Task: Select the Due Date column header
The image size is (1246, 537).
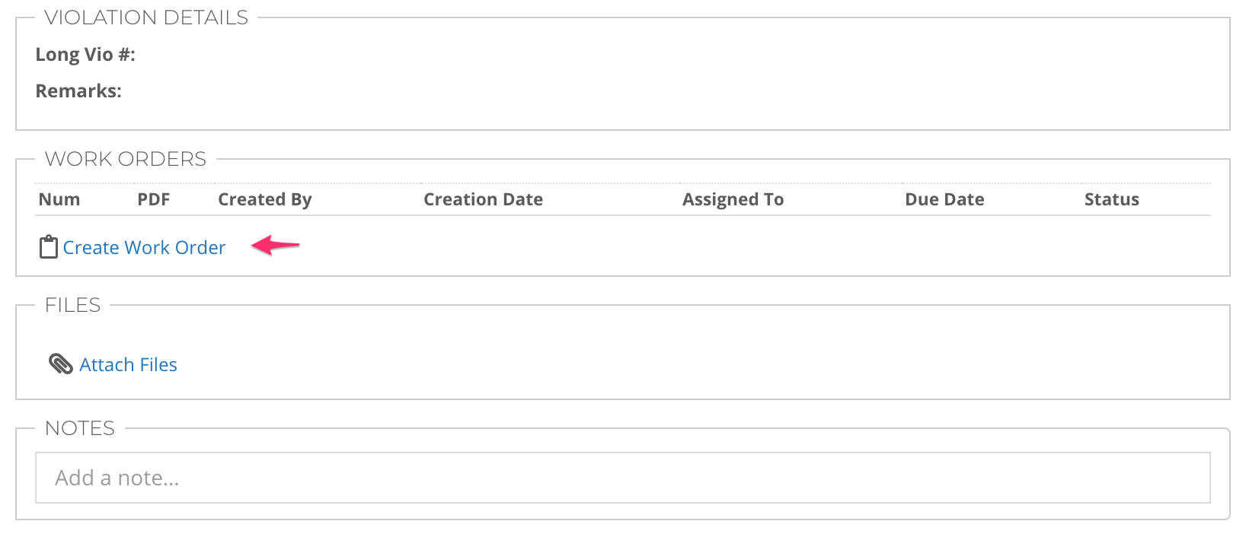Action: tap(944, 199)
